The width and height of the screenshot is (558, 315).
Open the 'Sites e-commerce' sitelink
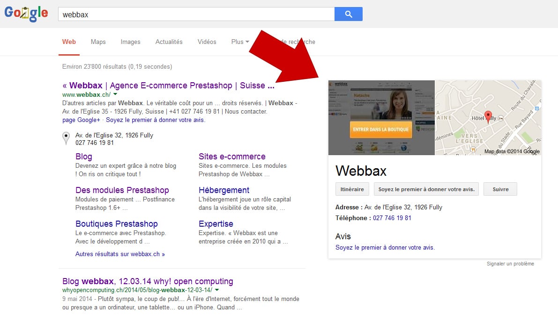click(232, 157)
